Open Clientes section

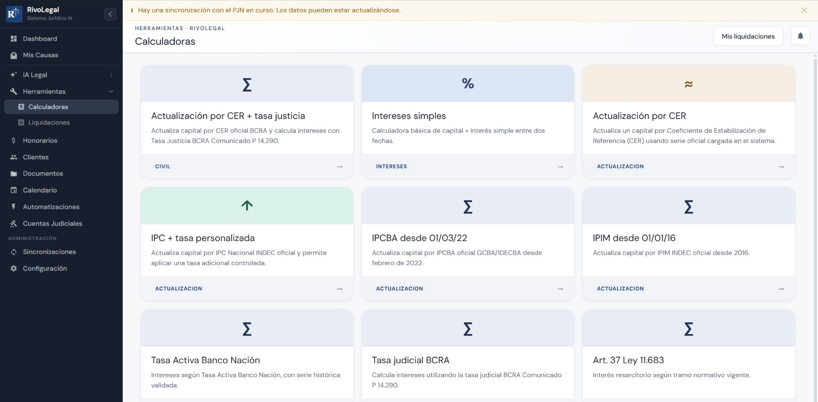(x=61, y=157)
